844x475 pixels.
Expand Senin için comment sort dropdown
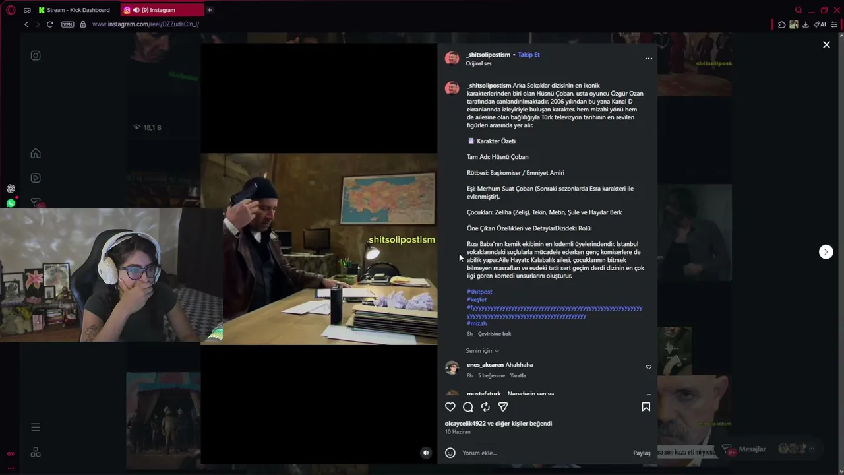pyautogui.click(x=483, y=351)
